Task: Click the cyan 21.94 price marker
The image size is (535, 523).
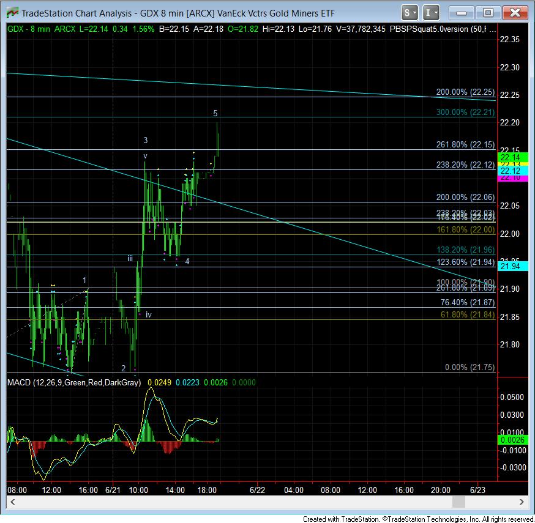Action: 513,266
